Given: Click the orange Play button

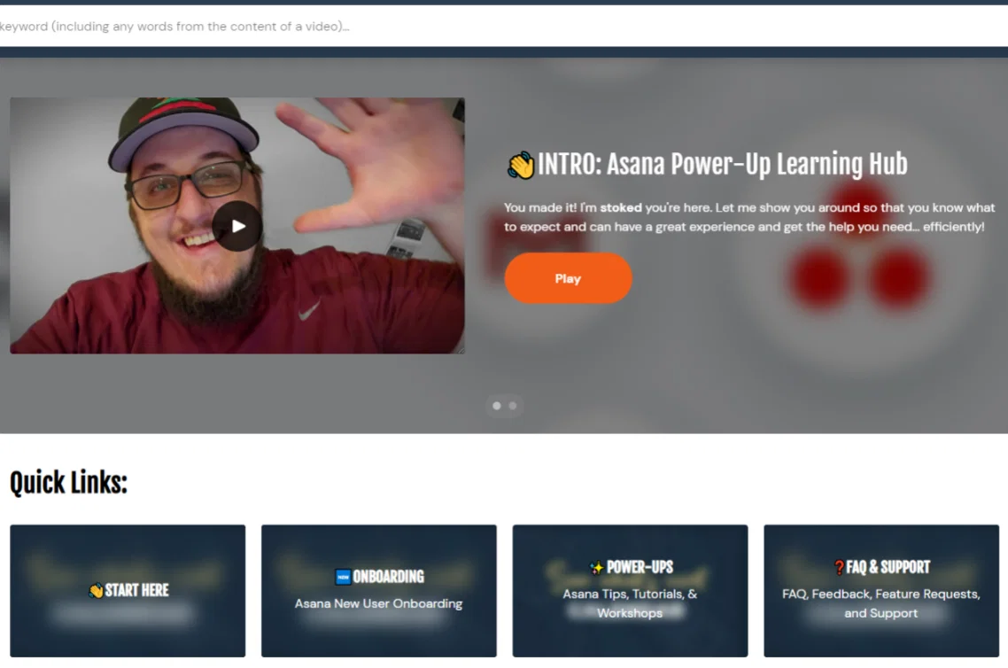Looking at the screenshot, I should [569, 278].
